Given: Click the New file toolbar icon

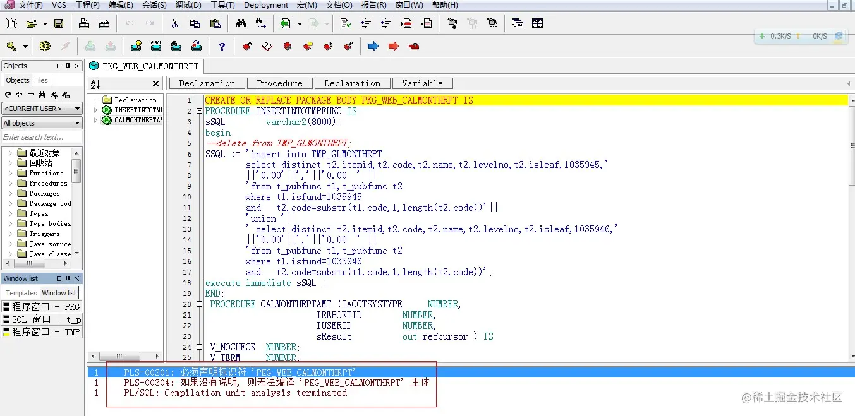Looking at the screenshot, I should pyautogui.click(x=11, y=23).
